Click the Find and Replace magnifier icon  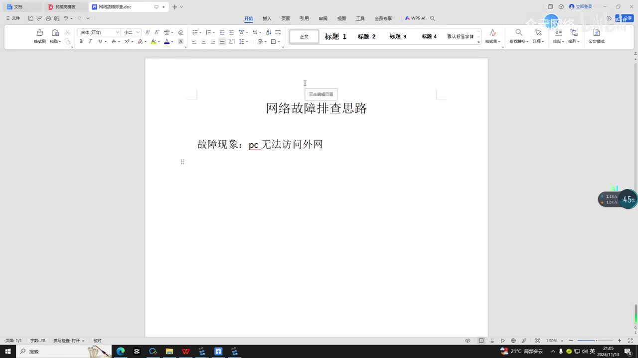519,32
